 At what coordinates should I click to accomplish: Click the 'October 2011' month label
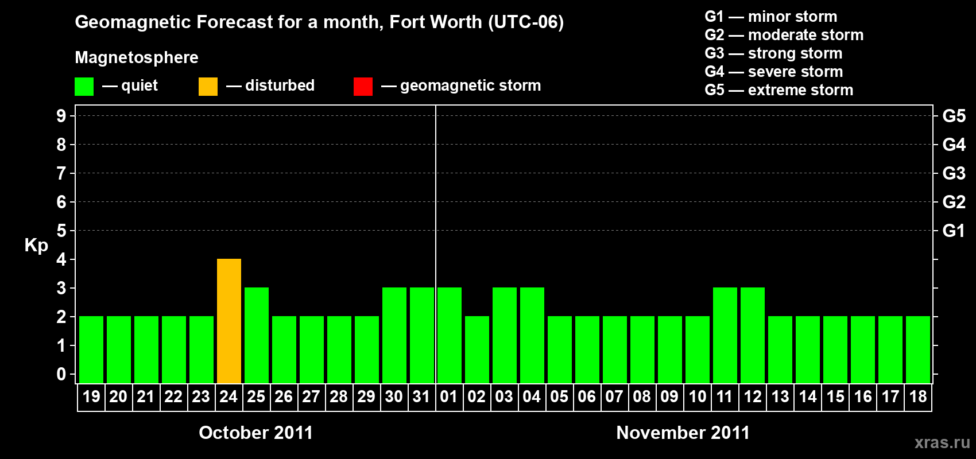256,433
